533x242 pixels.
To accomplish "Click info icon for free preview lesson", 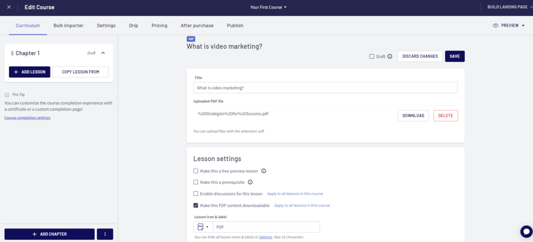I will [263, 171].
